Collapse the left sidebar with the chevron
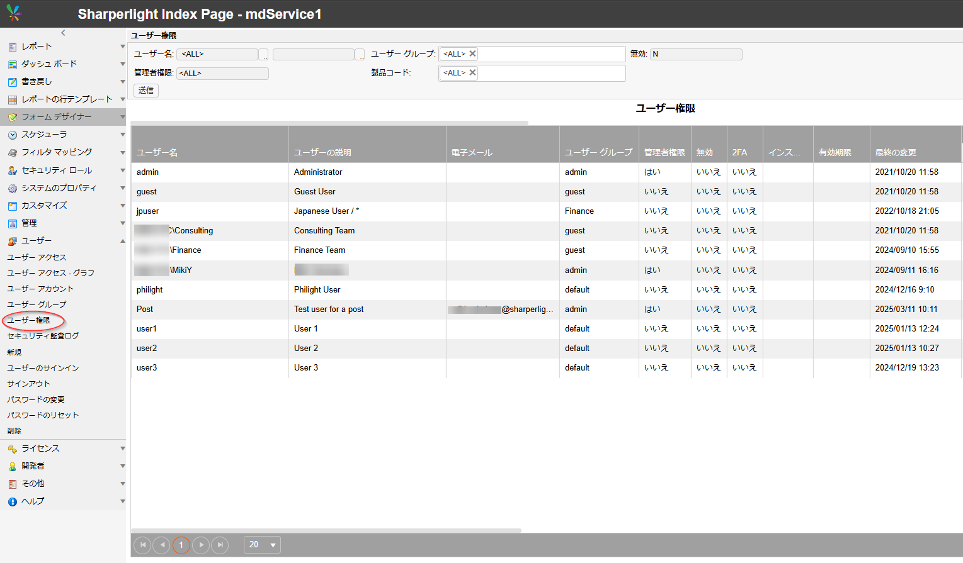The width and height of the screenshot is (963, 563). [63, 33]
